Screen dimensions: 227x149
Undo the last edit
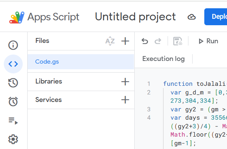pyautogui.click(x=145, y=41)
